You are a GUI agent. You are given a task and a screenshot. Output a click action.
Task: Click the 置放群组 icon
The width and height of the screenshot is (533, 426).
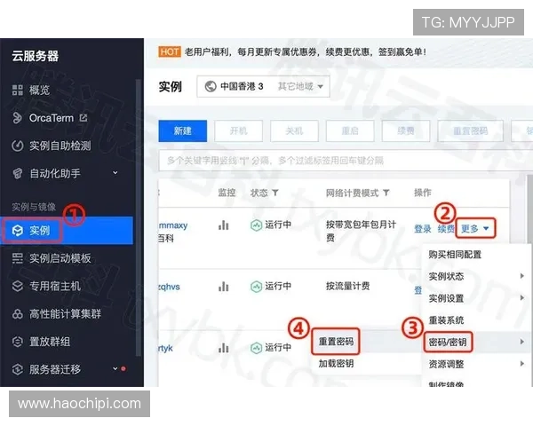(x=18, y=342)
